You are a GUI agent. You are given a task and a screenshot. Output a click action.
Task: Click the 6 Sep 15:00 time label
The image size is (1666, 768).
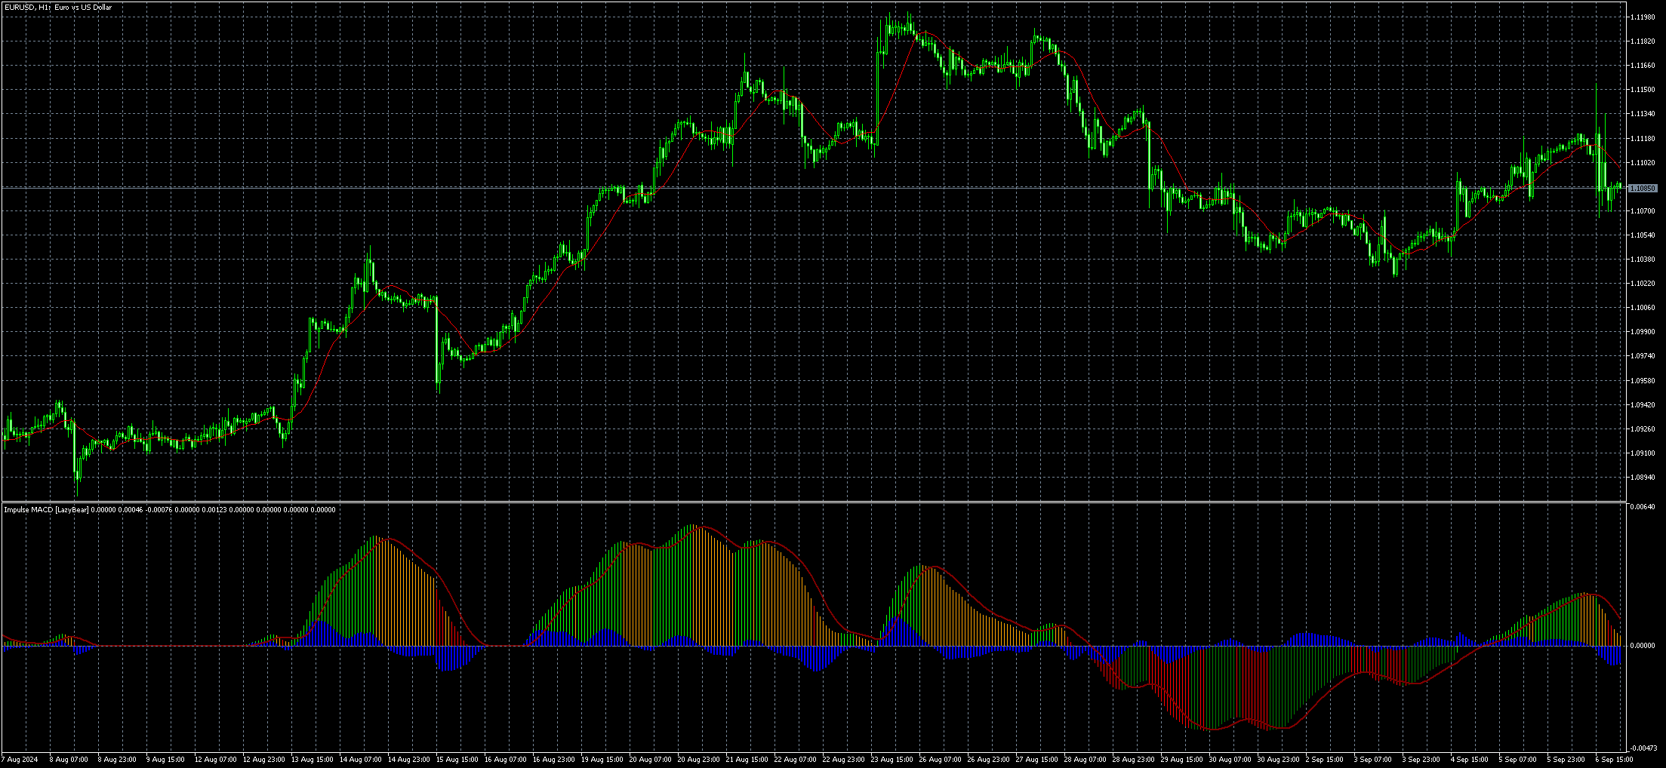pos(1615,760)
